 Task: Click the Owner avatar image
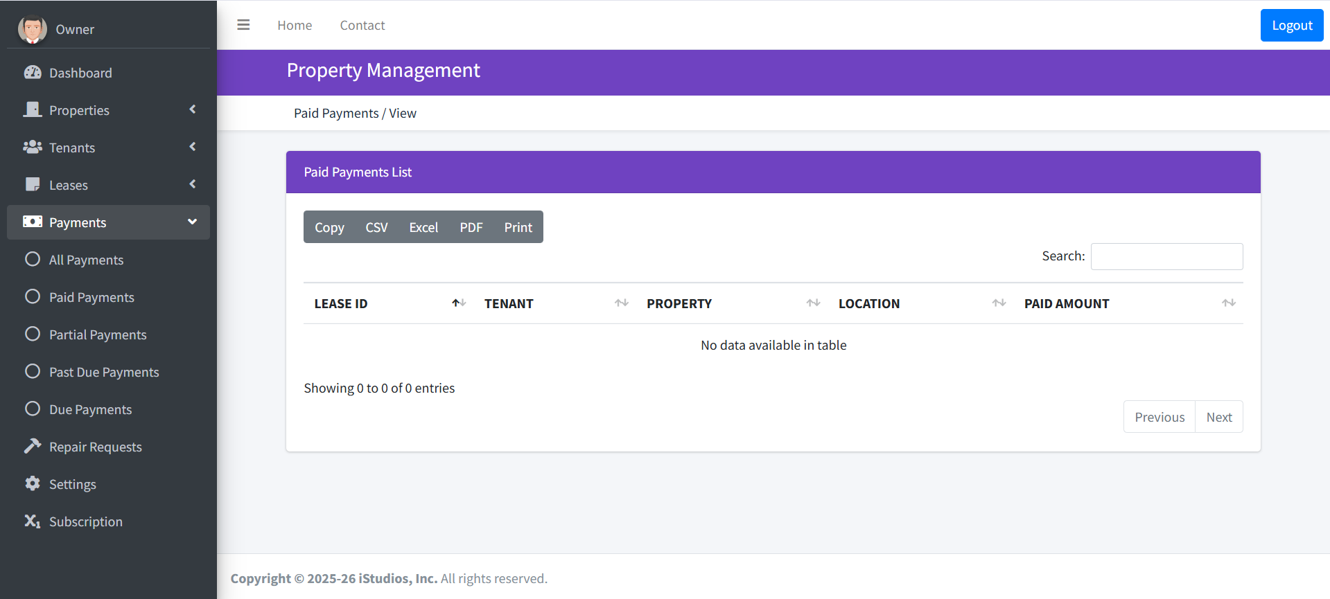click(32, 29)
